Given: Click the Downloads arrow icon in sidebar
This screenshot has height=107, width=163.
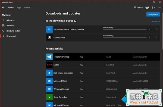Looking at the screenshot, I should pos(3,36).
